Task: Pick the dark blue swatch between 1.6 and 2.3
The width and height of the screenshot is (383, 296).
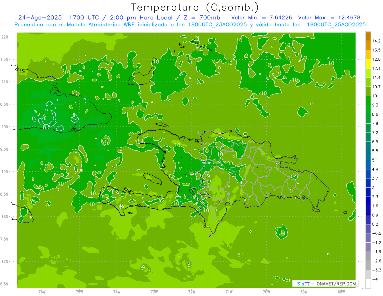Action: (x=368, y=201)
